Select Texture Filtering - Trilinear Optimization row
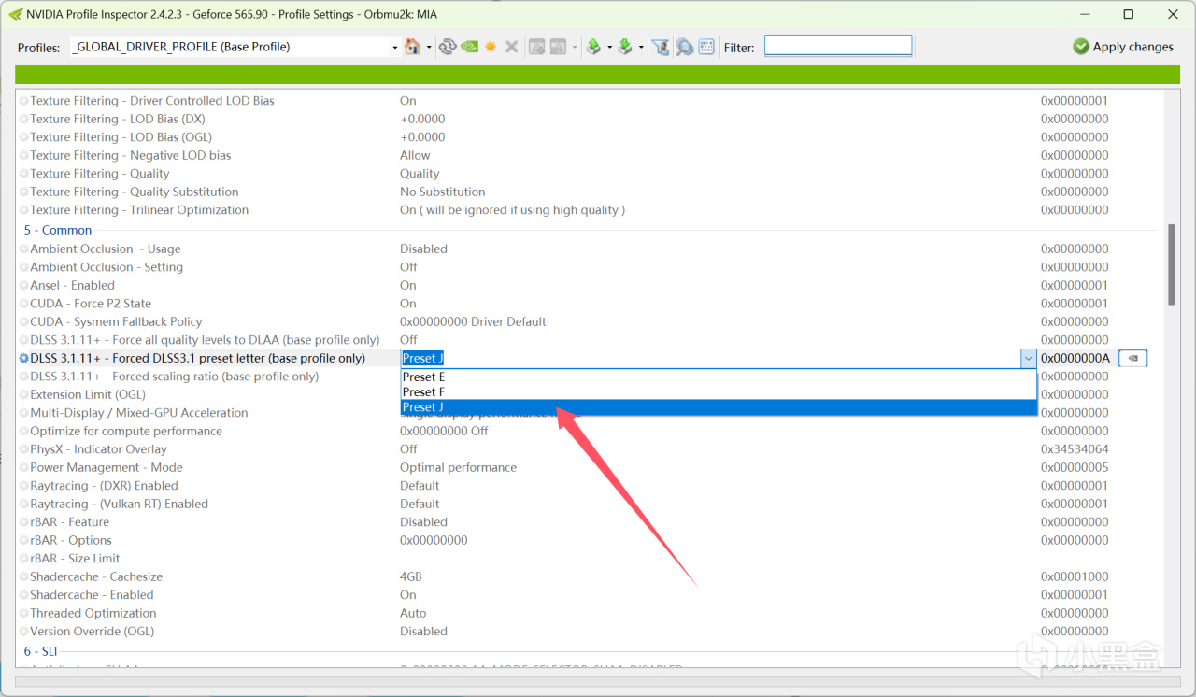This screenshot has height=697, width=1196. pyautogui.click(x=139, y=209)
